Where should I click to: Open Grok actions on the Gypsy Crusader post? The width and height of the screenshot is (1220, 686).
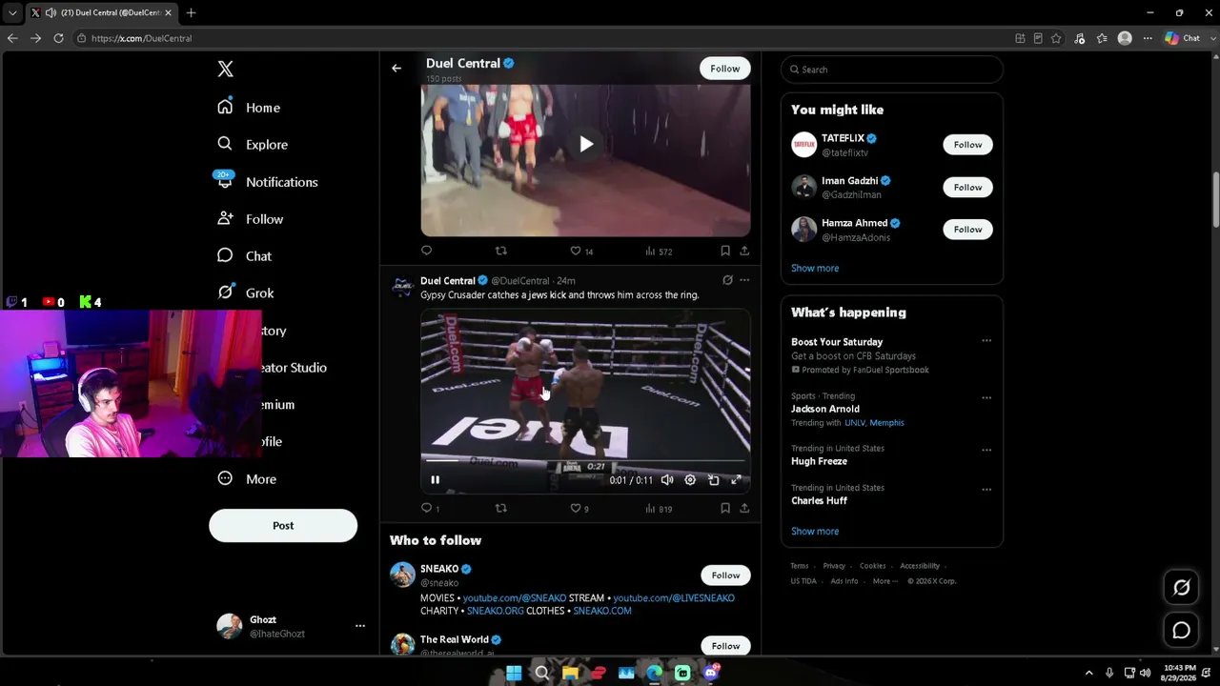click(727, 280)
